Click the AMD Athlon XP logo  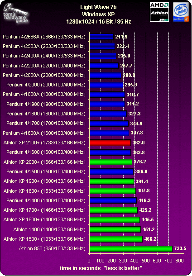coord(159,12)
